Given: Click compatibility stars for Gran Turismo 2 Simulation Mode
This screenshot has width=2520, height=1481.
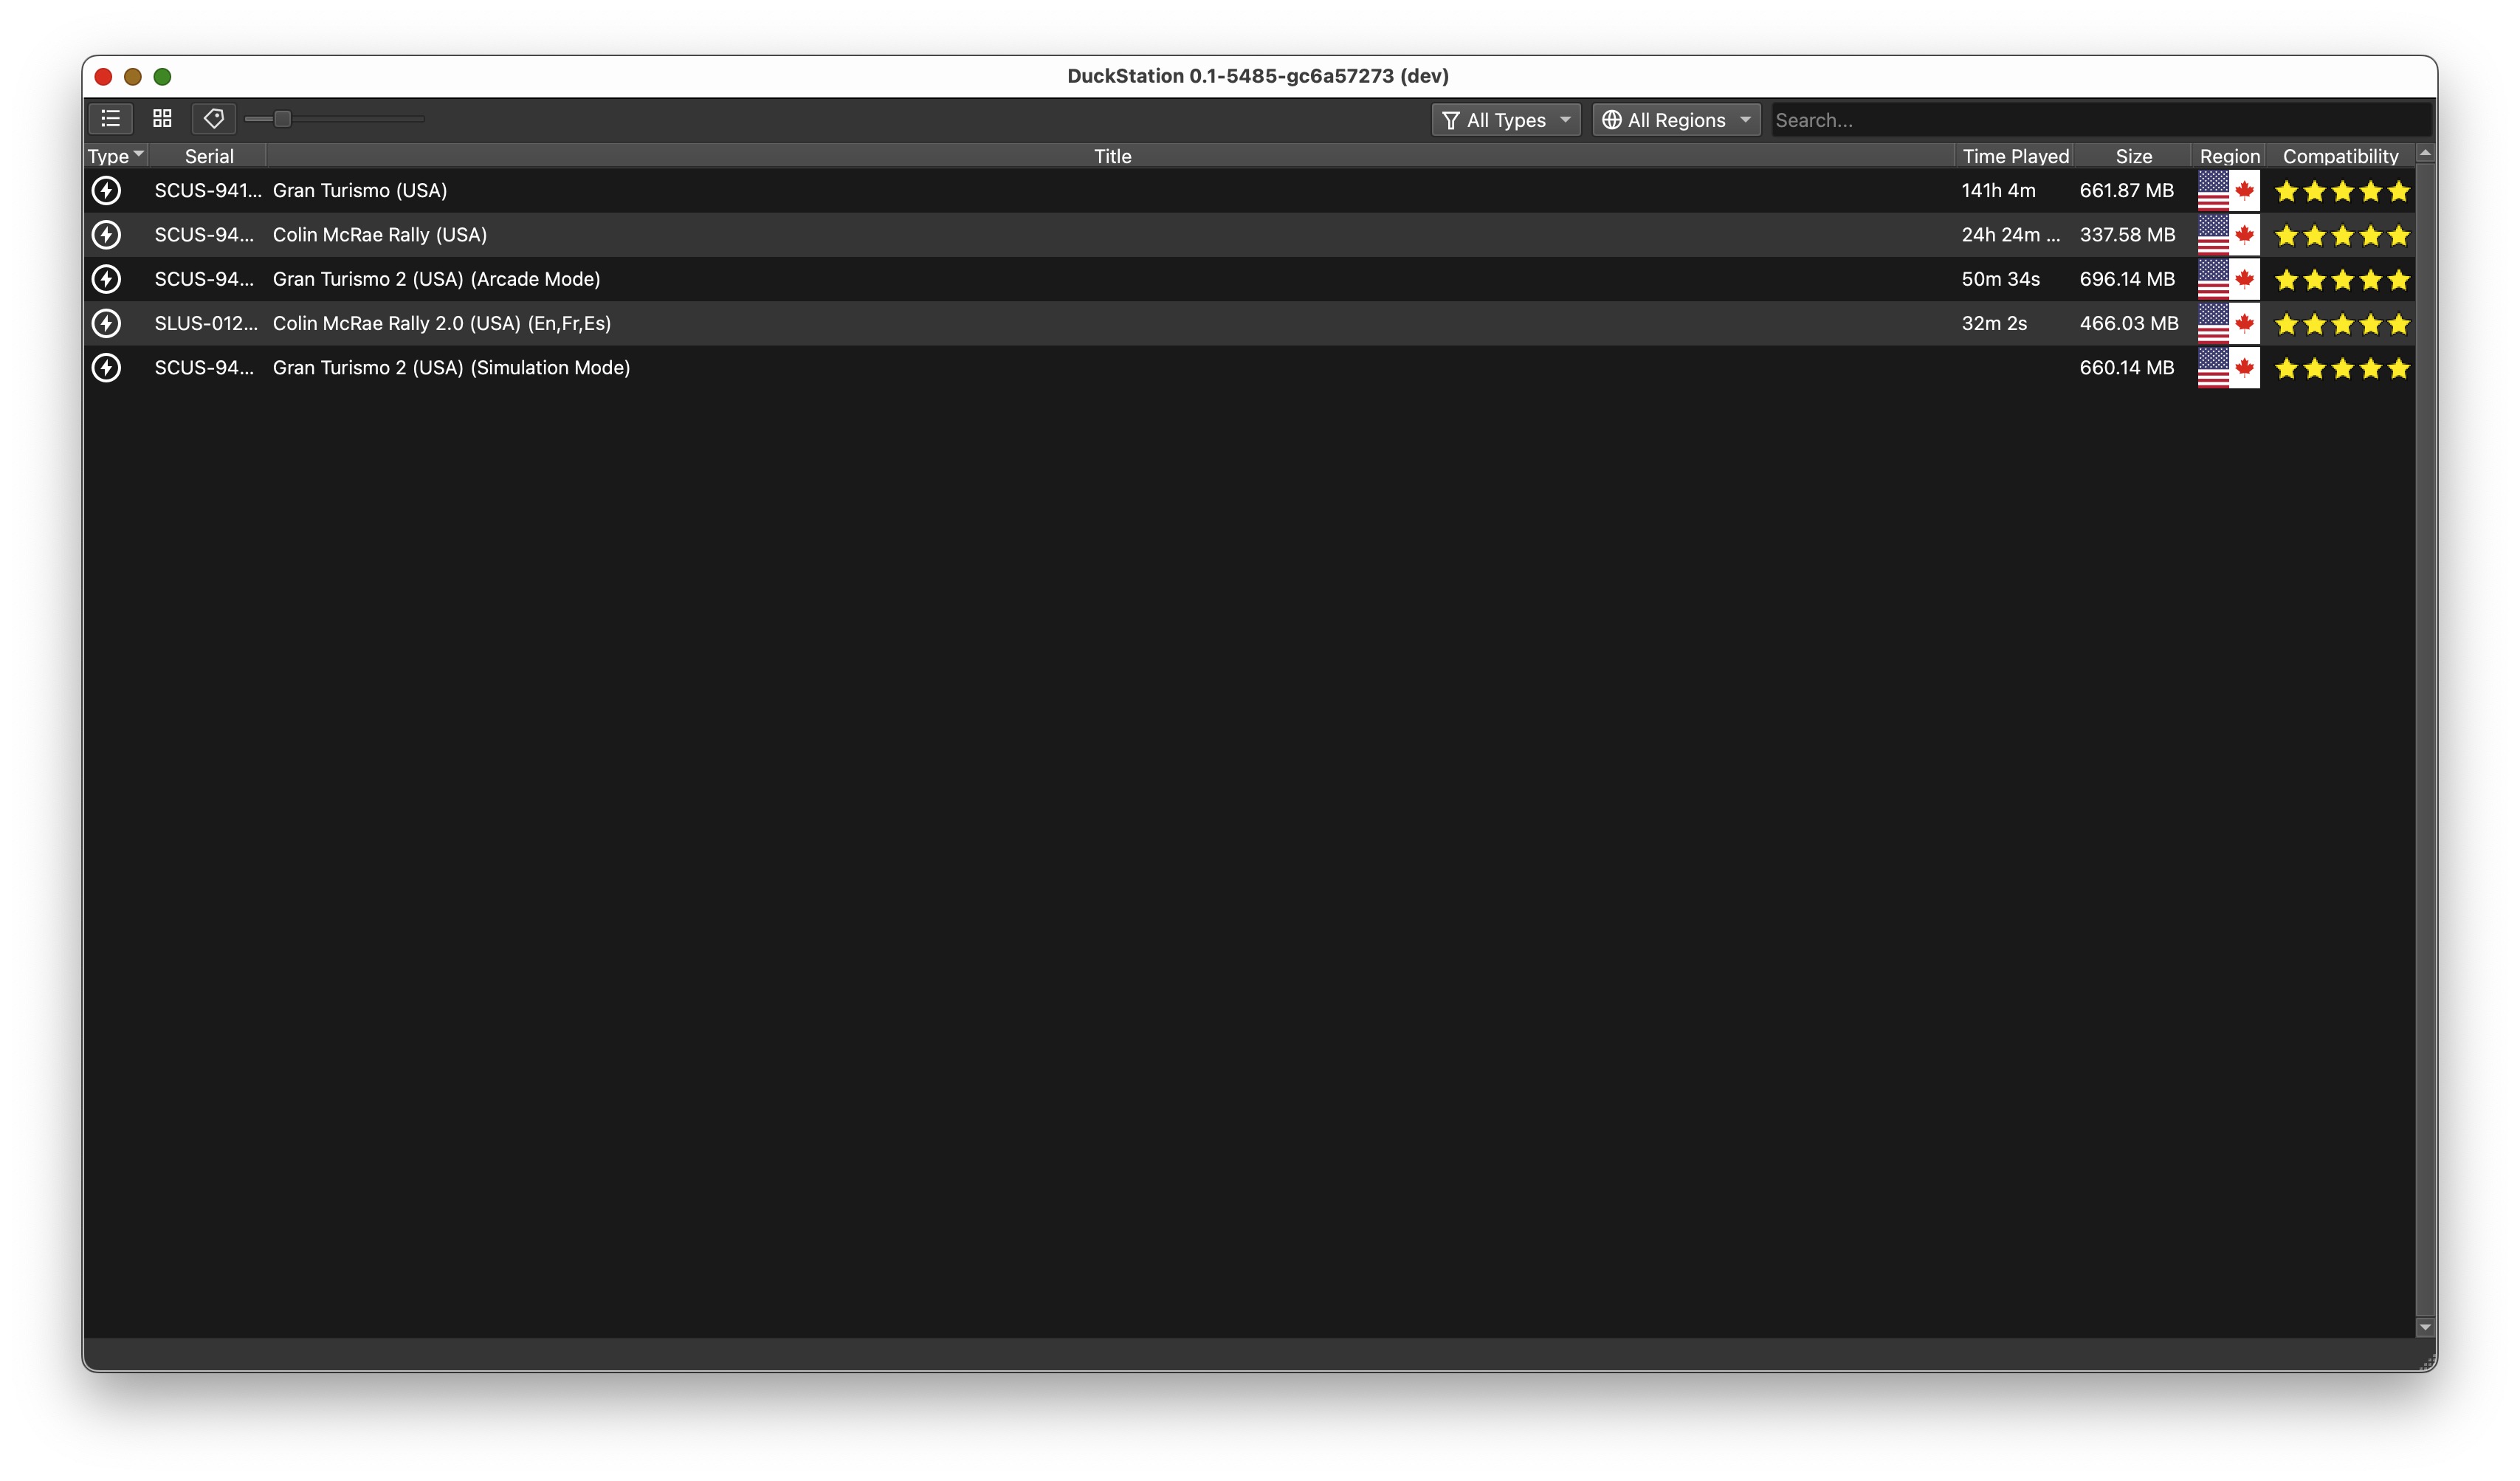Looking at the screenshot, I should [x=2342, y=369].
